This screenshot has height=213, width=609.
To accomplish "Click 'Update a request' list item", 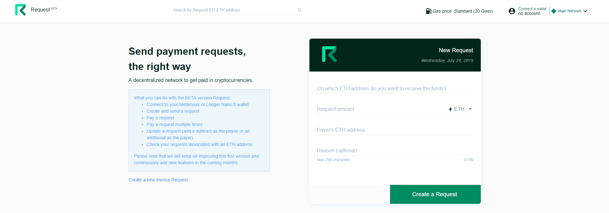I will pyautogui.click(x=198, y=134).
